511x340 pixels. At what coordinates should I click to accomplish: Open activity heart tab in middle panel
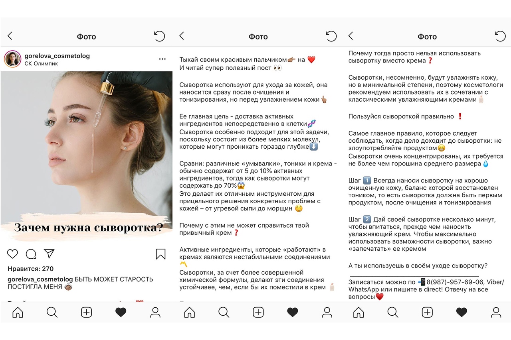click(293, 312)
